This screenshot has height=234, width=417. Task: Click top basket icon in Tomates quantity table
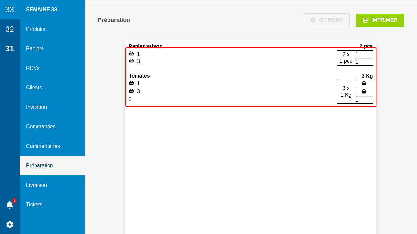364,84
